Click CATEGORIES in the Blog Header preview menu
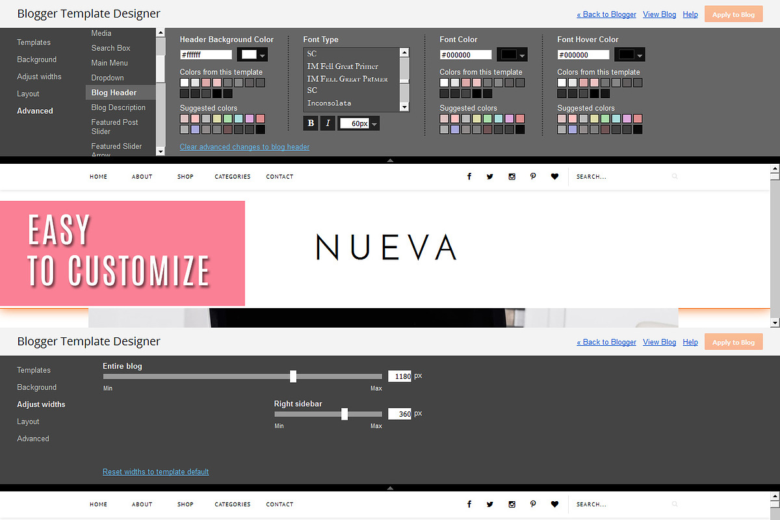 pyautogui.click(x=233, y=177)
